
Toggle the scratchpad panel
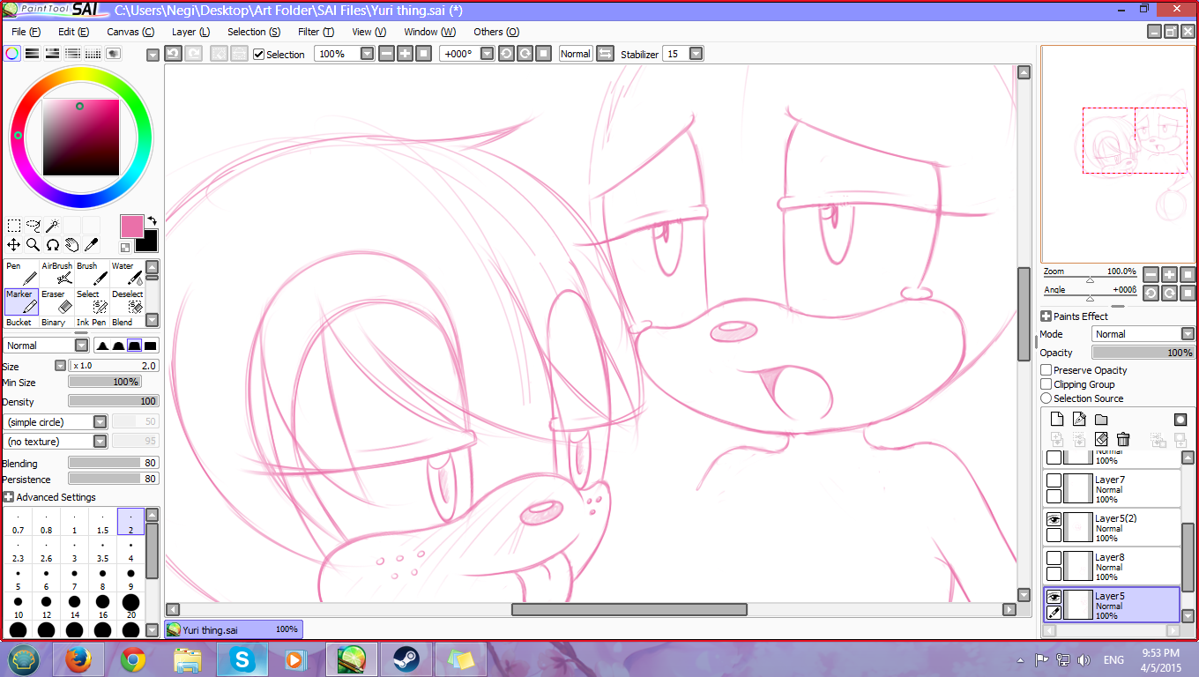pyautogui.click(x=114, y=54)
